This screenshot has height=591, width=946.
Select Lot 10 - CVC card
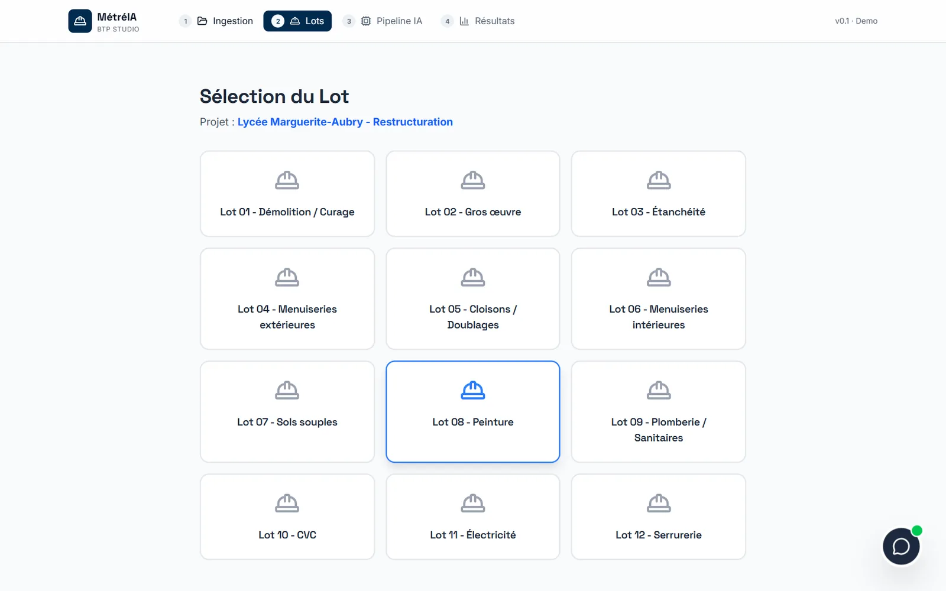pos(287,517)
